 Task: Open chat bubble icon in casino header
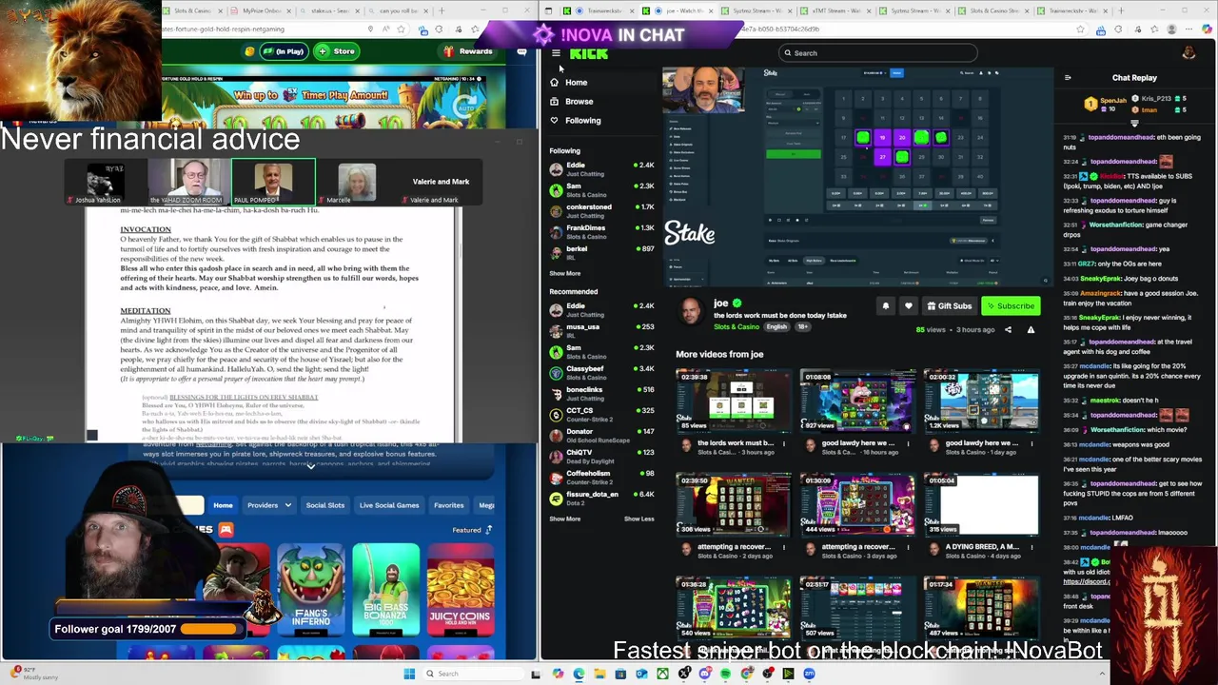pos(521,51)
